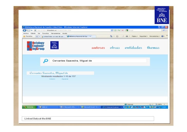The width and height of the screenshot is (187, 132).
Task: Open the search provider dropdown arrow
Action: click(166, 30)
